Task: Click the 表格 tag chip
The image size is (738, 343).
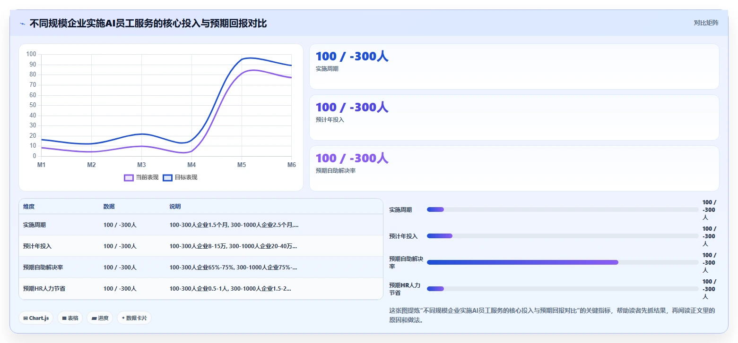Action: pos(70,318)
